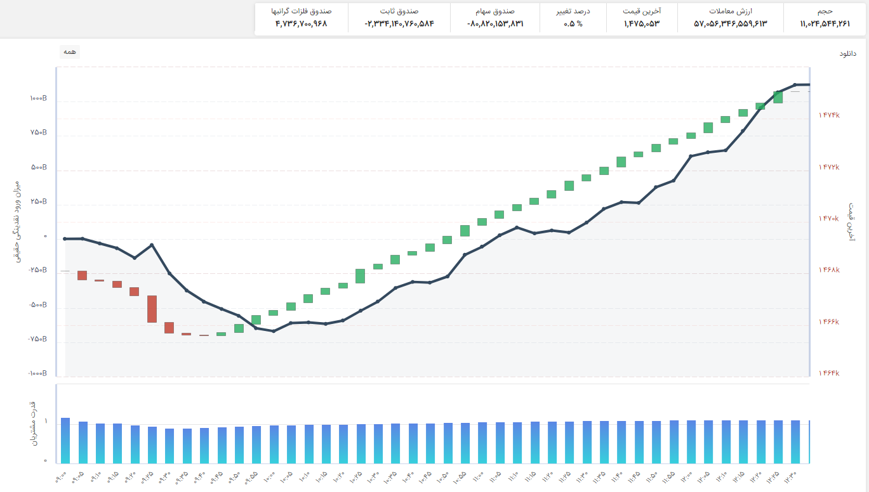869x492 pixels.
Task: Select the 11:00 time axis label
Action: pos(478,474)
